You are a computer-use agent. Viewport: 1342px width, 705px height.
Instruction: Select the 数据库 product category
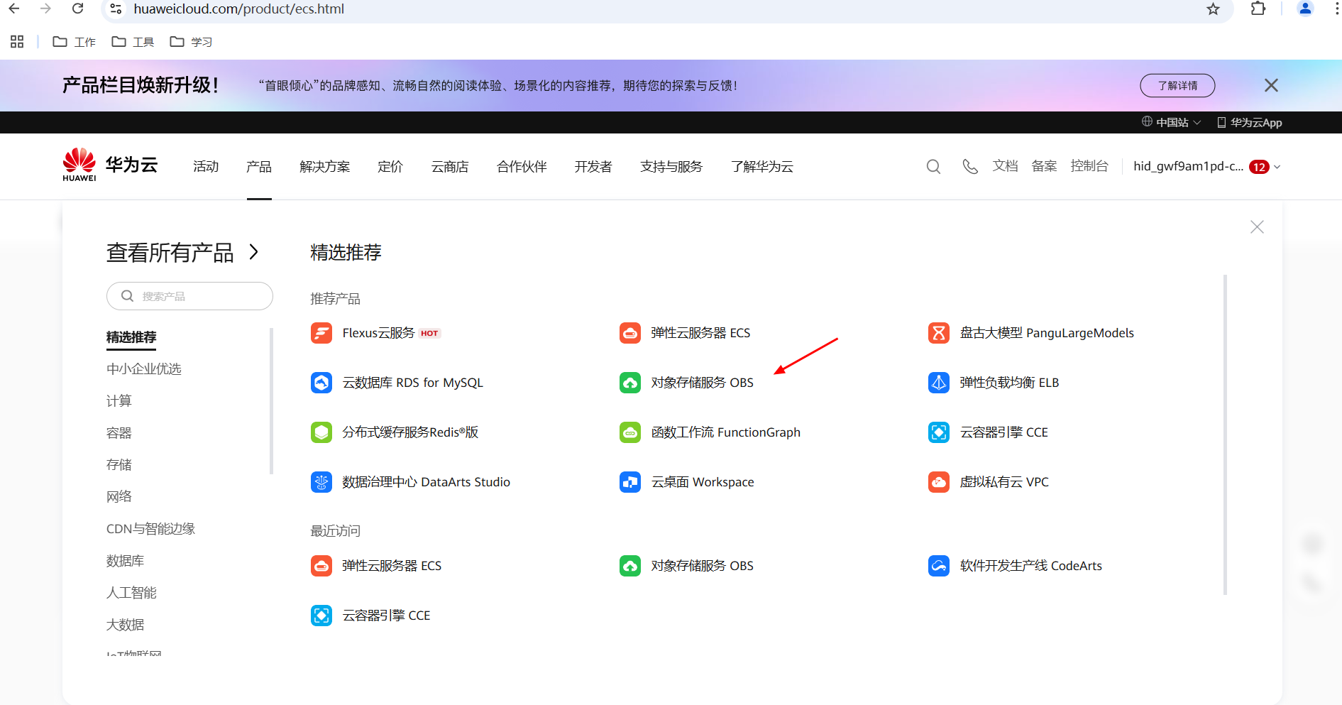point(126,561)
